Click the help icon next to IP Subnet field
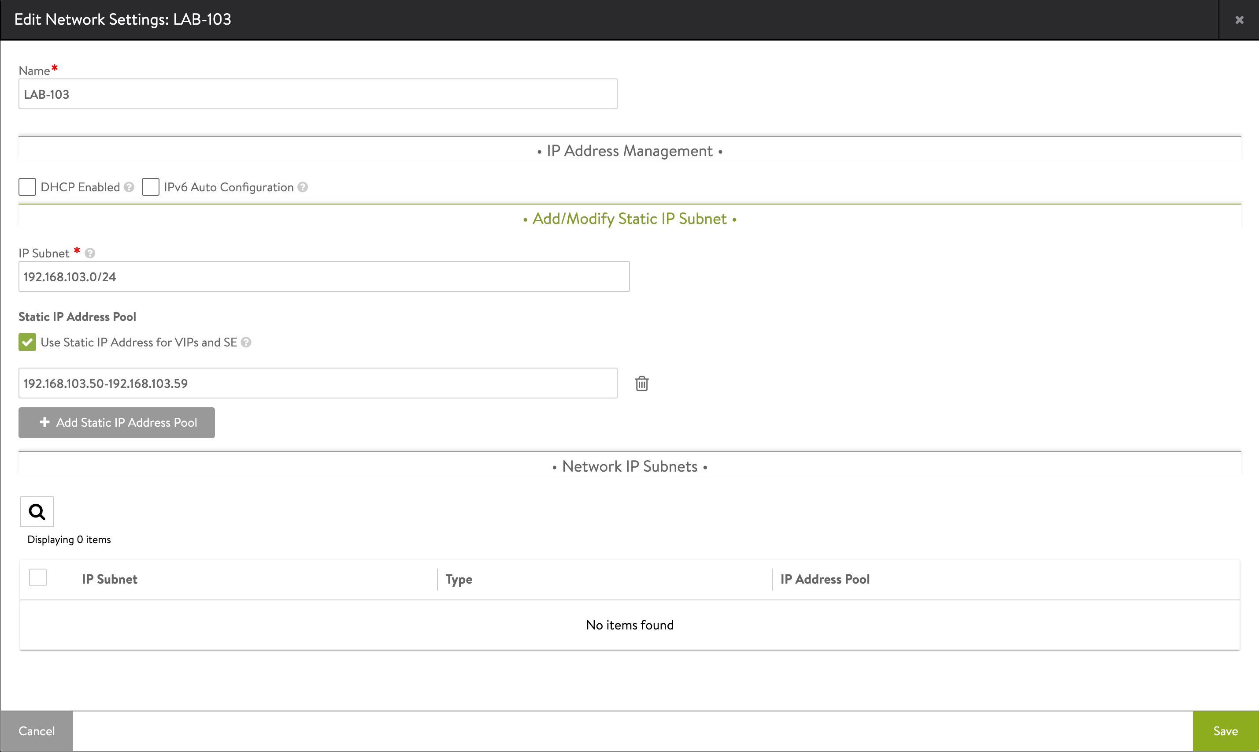The width and height of the screenshot is (1259, 752). (x=89, y=253)
